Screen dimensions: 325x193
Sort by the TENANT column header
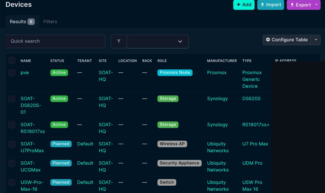click(x=84, y=61)
